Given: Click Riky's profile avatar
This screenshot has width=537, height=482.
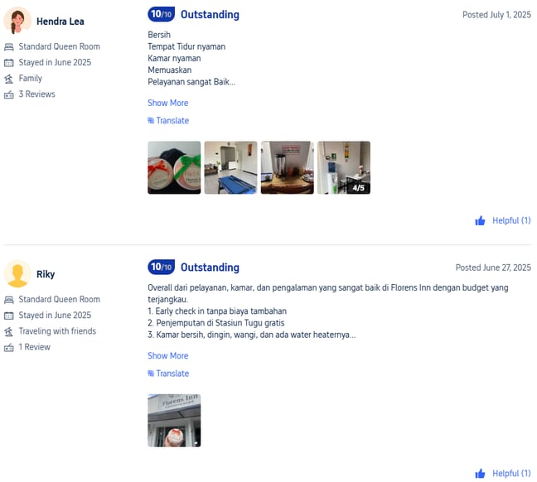Looking at the screenshot, I should pos(17,273).
